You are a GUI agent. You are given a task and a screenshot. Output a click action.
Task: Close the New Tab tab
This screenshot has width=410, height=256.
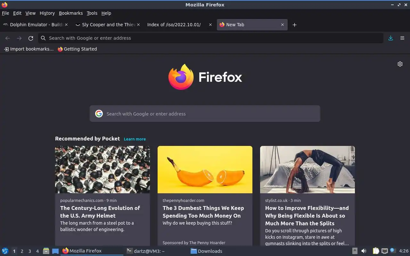click(x=283, y=25)
